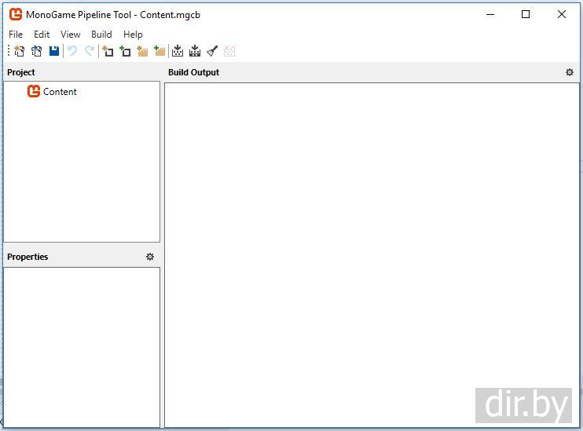583x431 pixels.
Task: Click the Content node's MonoGame icon
Action: click(x=34, y=91)
